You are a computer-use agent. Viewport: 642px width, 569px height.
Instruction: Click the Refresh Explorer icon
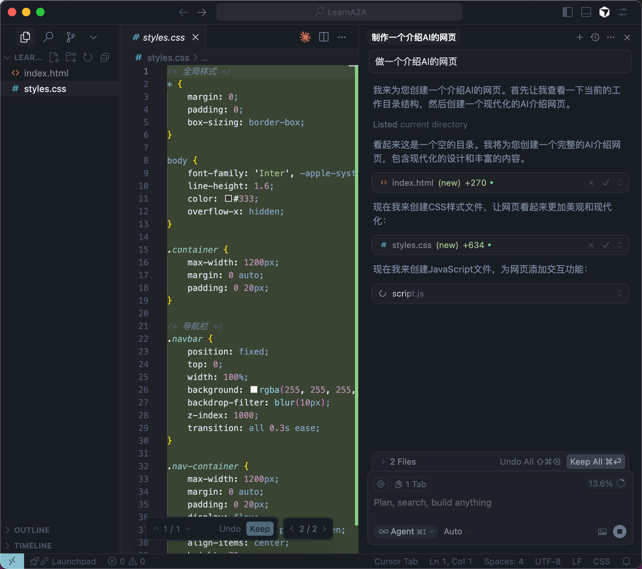88,57
